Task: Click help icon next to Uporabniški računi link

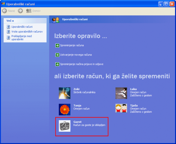Action: 8,27
